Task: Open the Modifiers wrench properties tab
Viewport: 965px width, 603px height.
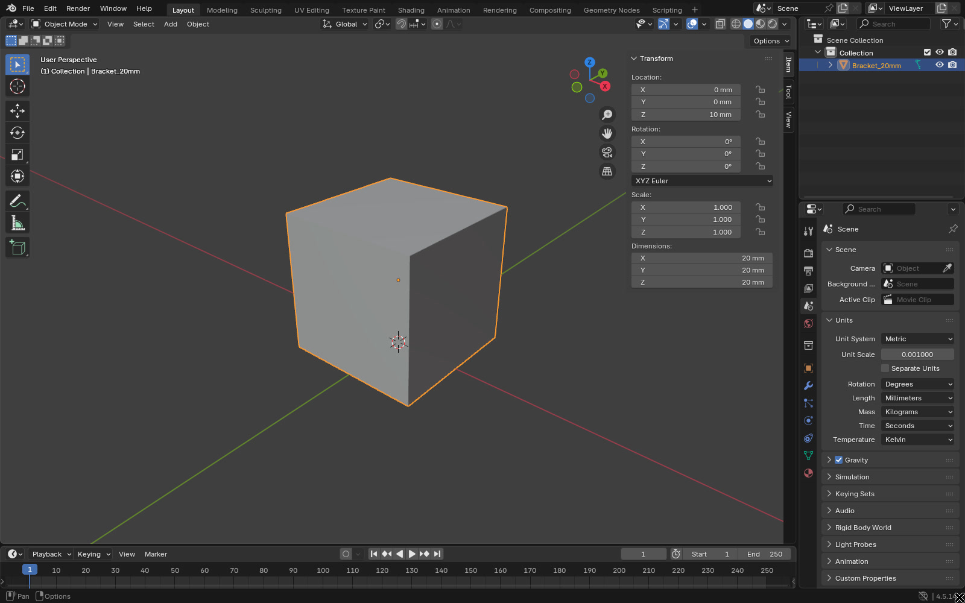Action: click(x=809, y=386)
